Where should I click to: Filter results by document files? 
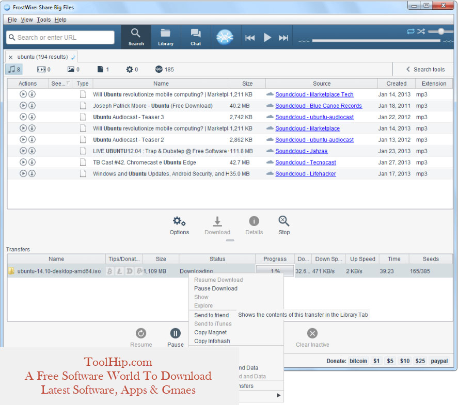click(103, 70)
